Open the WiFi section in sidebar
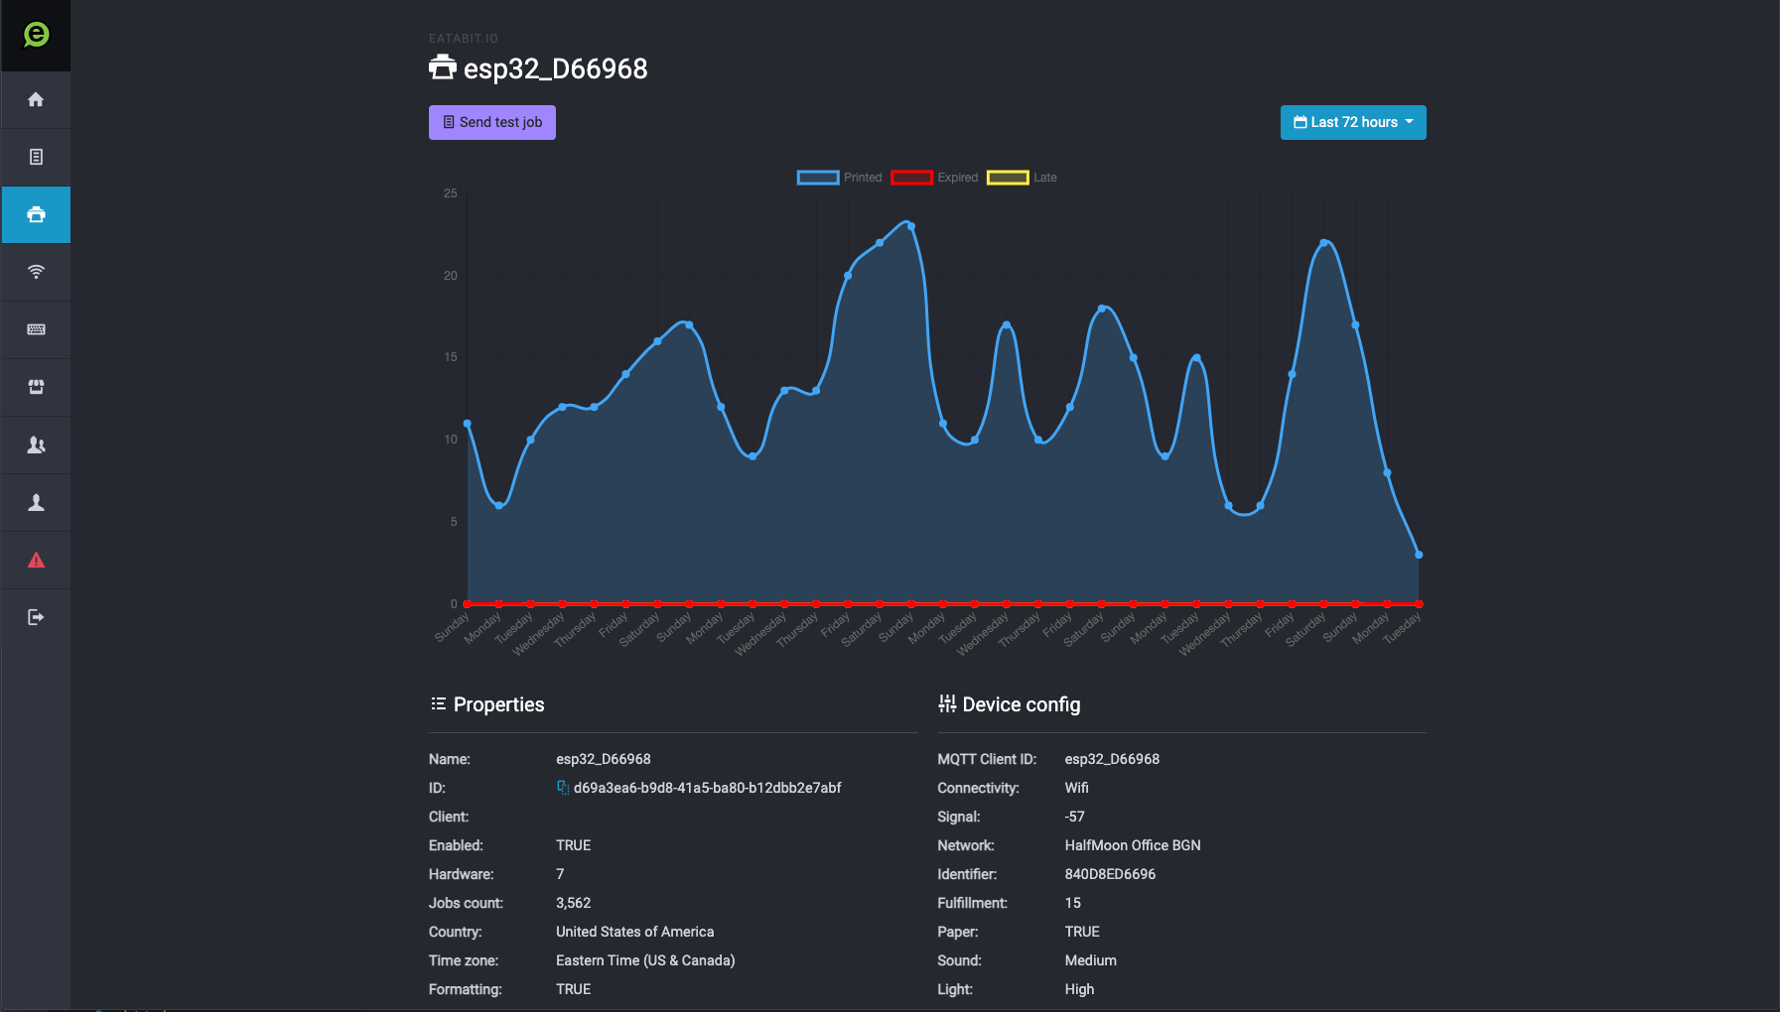 point(36,272)
